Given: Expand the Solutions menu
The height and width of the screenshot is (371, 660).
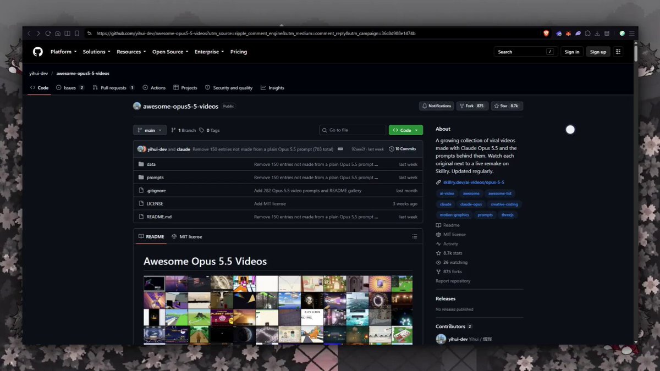Looking at the screenshot, I should (x=96, y=52).
